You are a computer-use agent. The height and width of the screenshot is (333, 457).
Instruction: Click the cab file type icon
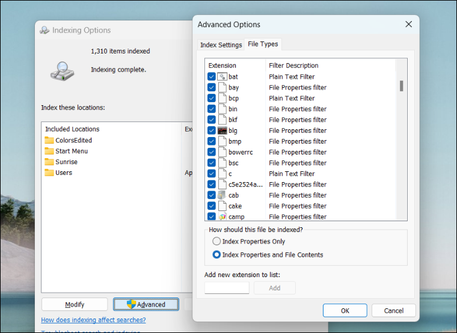[x=222, y=195]
